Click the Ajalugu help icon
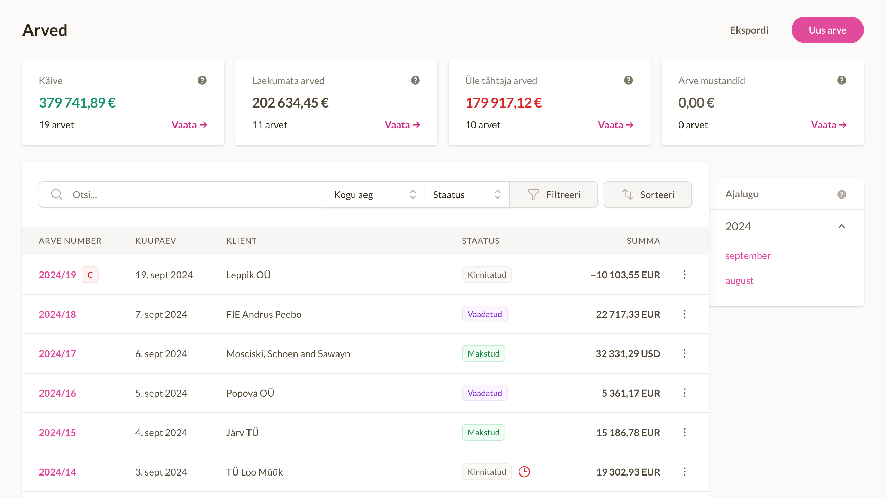Viewport: 886px width, 498px height. tap(842, 194)
